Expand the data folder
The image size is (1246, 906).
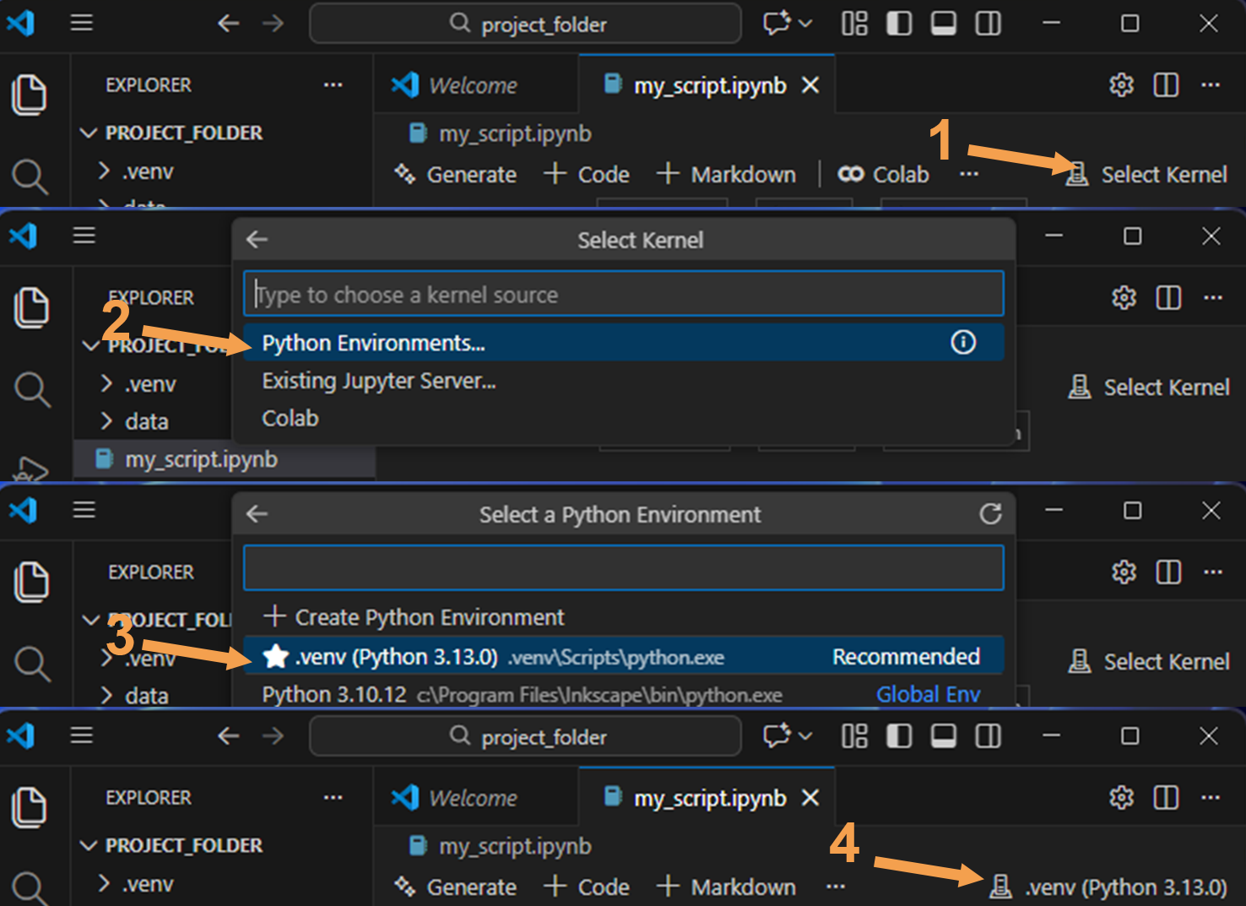coord(146,420)
